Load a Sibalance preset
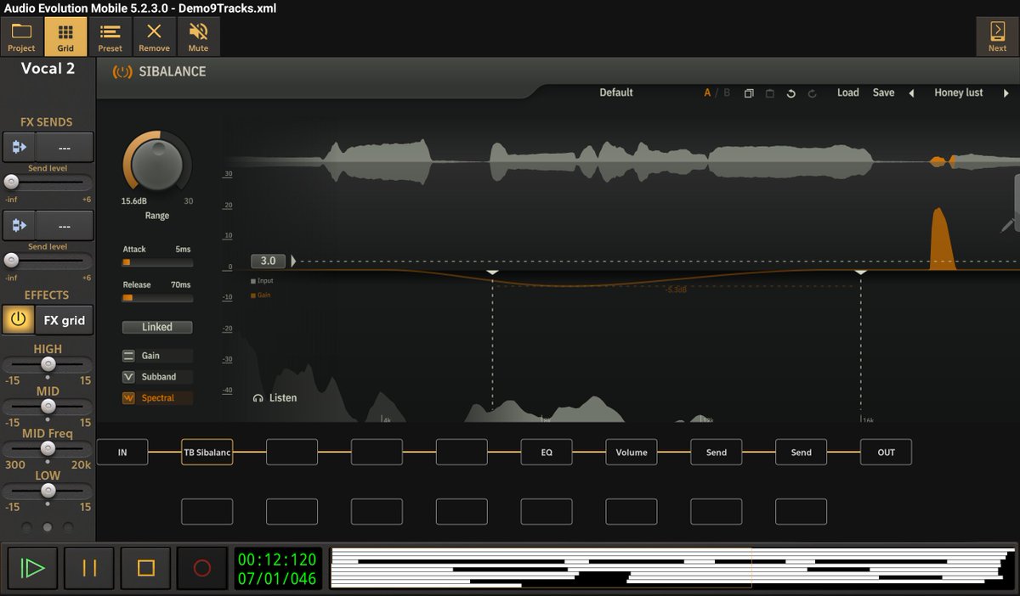 coord(848,93)
